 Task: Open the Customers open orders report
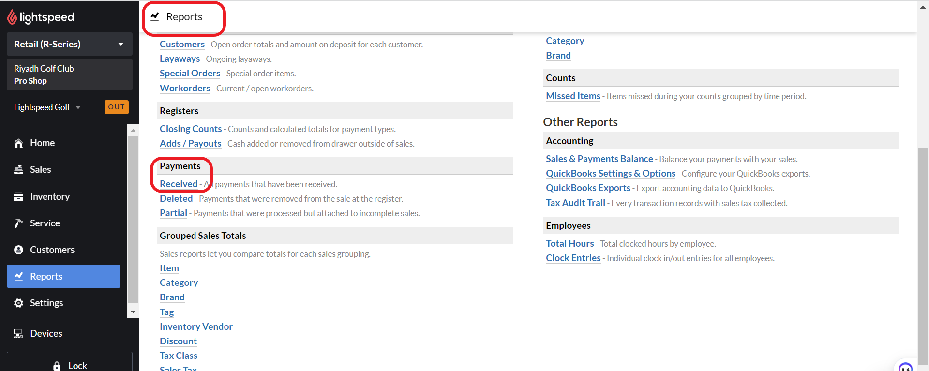[x=182, y=44]
